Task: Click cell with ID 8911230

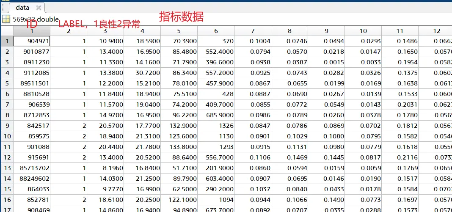Action: 32,62
